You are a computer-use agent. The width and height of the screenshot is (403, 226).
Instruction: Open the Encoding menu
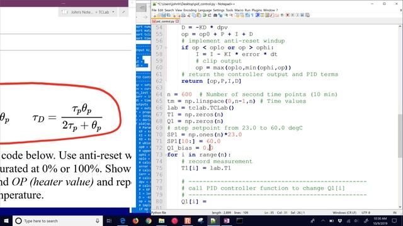(x=190, y=10)
